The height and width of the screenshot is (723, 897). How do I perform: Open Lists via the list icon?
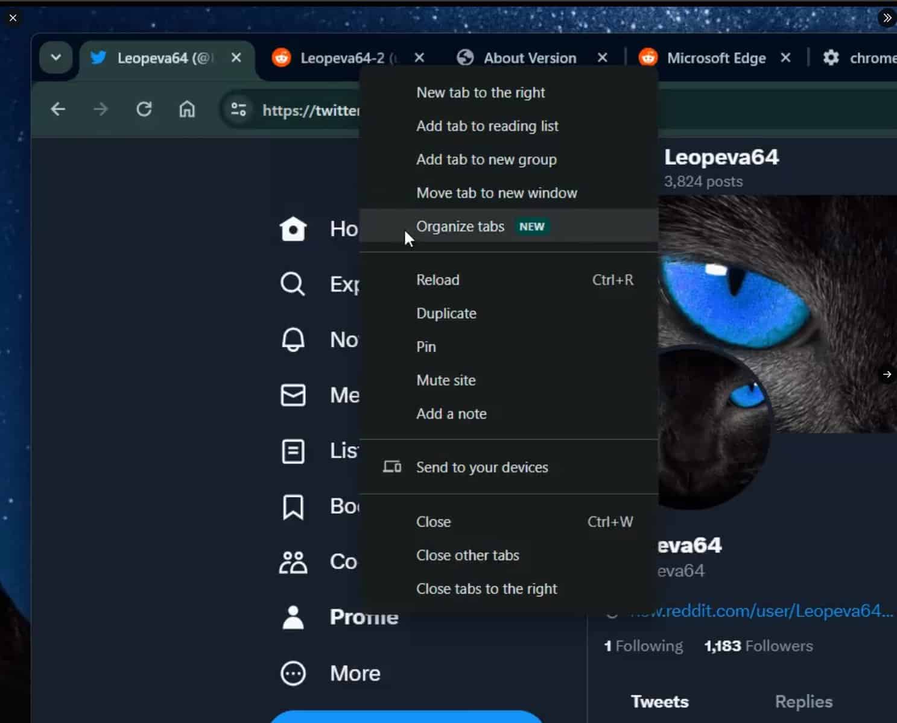tap(293, 451)
